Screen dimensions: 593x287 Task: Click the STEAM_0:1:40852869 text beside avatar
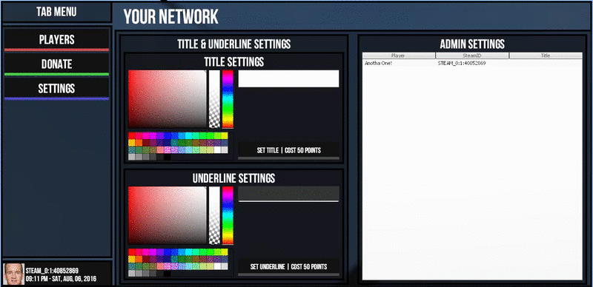pyautogui.click(x=52, y=271)
